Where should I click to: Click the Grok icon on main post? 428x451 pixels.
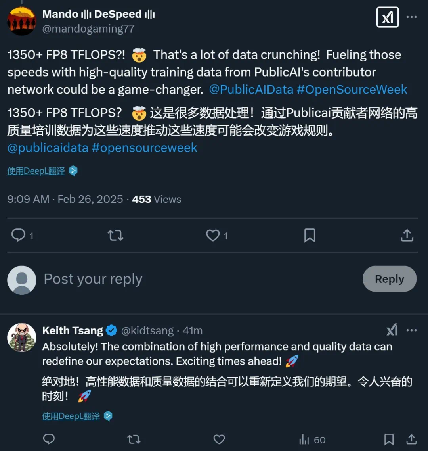[x=387, y=17]
